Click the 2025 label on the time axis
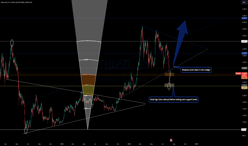Image resolution: width=248 pixels, height=146 pixels. 196,144
